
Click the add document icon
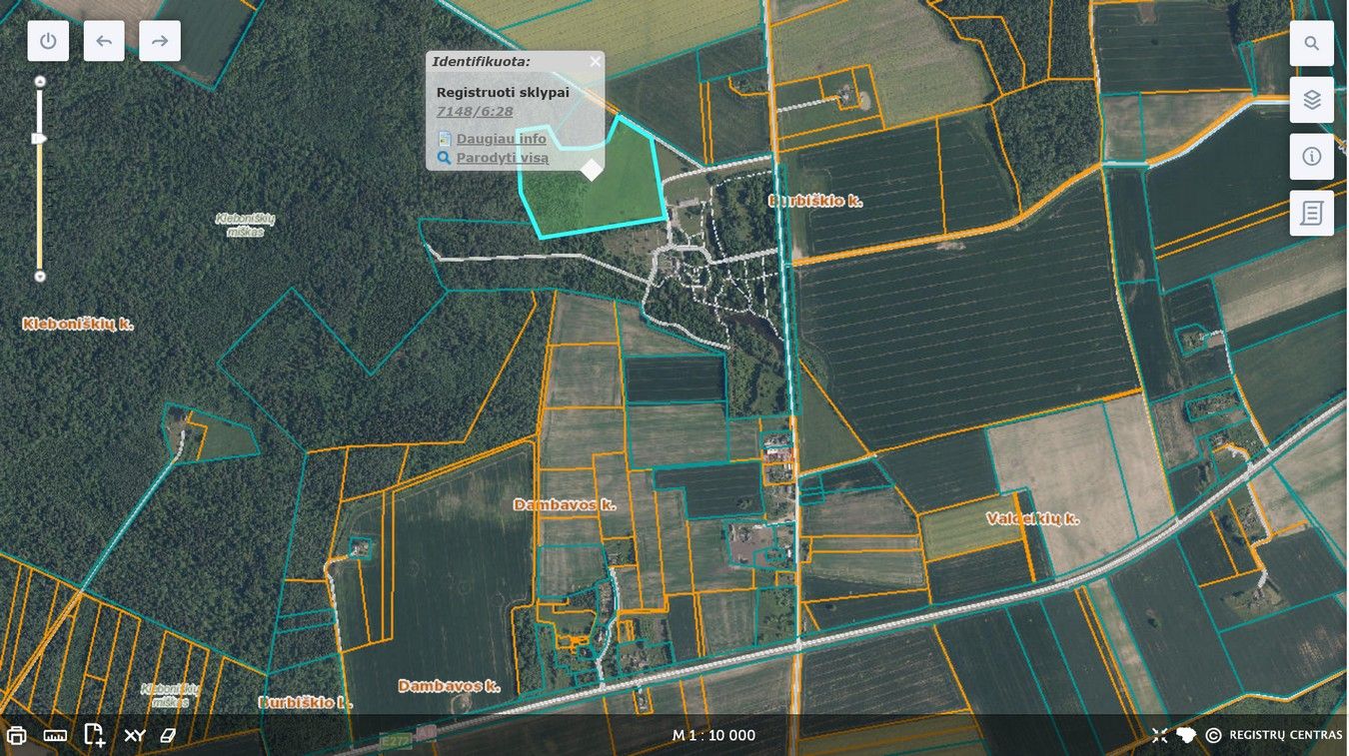point(94,736)
